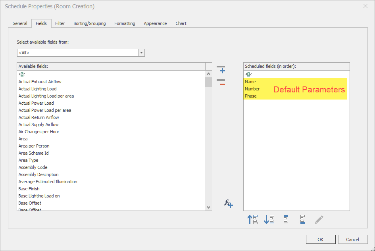Go to the Sorting/Grouping tab
375x251 pixels.
89,23
